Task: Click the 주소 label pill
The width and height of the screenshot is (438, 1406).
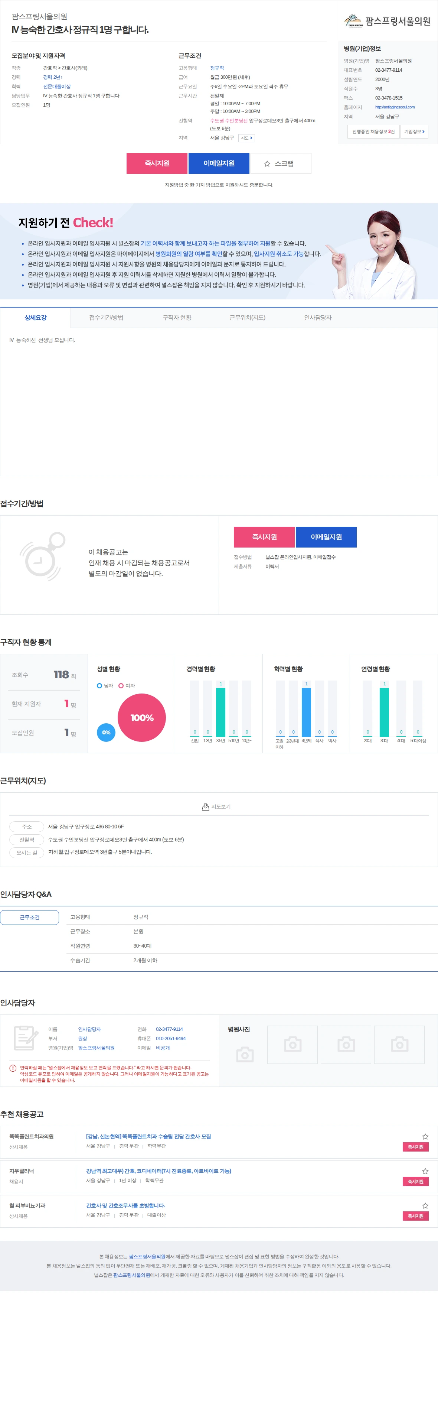Action: tap(27, 827)
